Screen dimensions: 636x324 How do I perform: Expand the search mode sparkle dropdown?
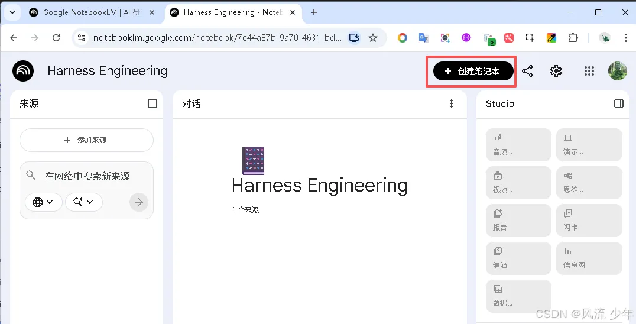click(x=83, y=202)
